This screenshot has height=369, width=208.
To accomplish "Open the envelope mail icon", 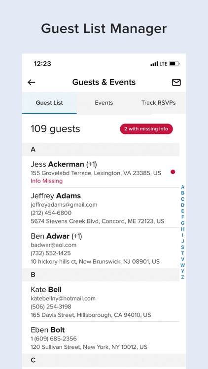I will click(x=176, y=82).
